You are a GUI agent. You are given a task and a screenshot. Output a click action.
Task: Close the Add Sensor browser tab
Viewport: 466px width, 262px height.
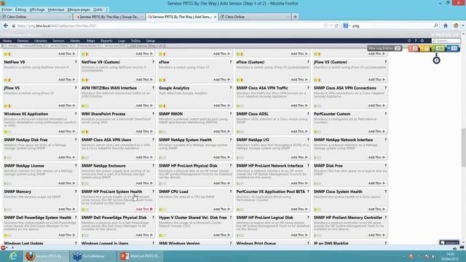click(x=216, y=17)
